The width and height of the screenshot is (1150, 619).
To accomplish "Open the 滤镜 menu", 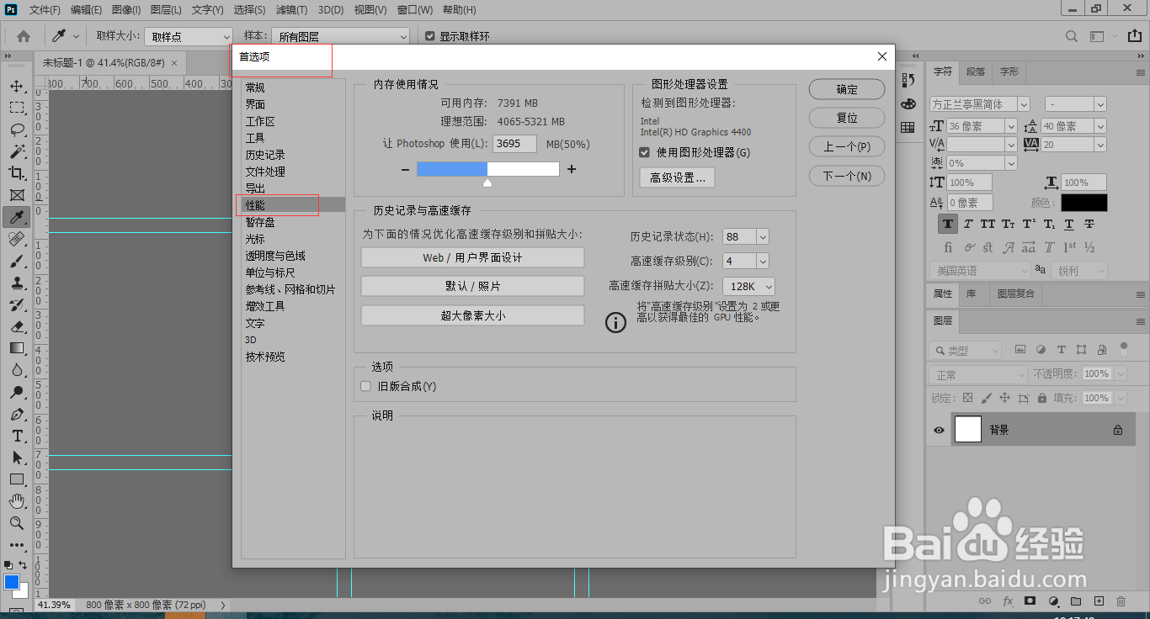I will [x=291, y=9].
